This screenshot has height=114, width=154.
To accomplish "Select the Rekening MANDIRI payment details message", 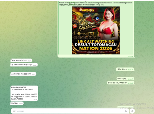I will click(24, 93).
